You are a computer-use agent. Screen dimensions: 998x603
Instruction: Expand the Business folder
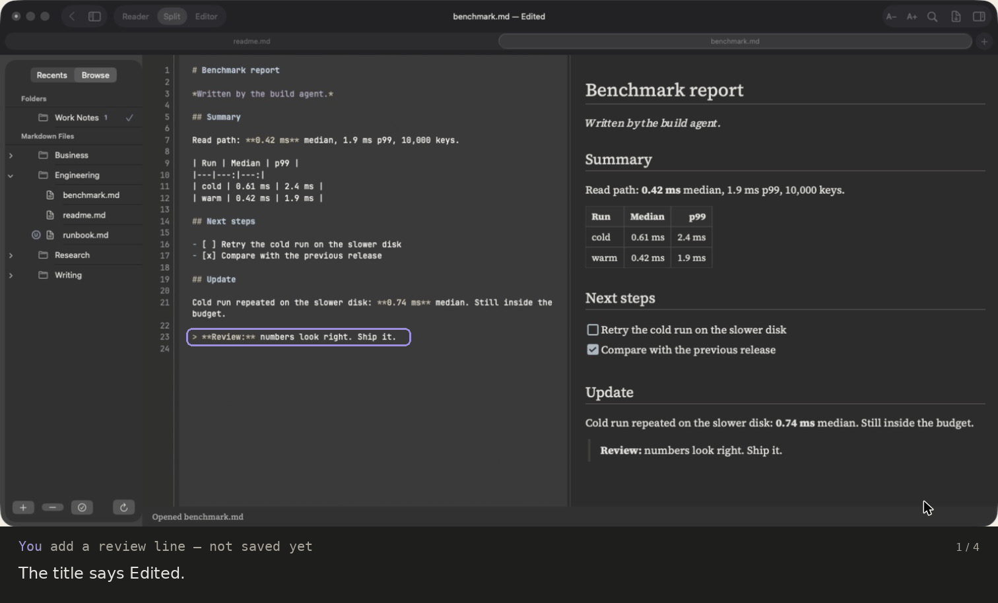(x=11, y=156)
